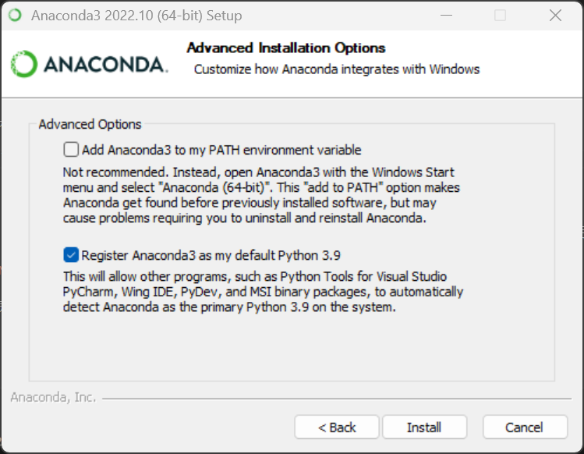Image resolution: width=584 pixels, height=454 pixels.
Task: Click the 'Add Anaconda3 to my PATH' label text
Action: click(x=221, y=150)
